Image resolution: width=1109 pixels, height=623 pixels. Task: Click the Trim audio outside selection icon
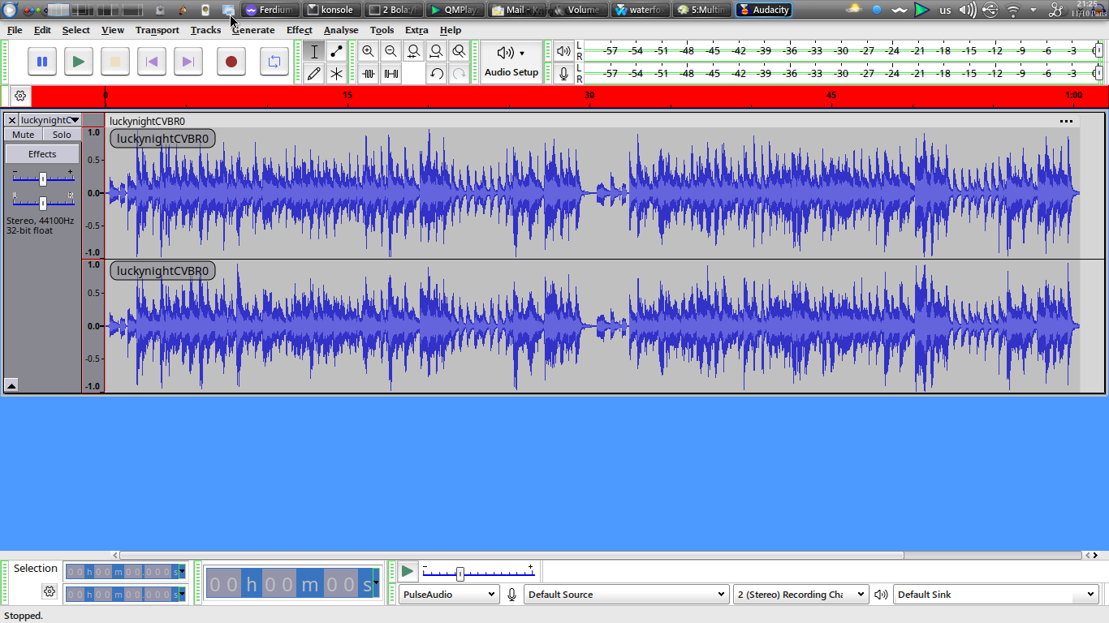pos(369,74)
